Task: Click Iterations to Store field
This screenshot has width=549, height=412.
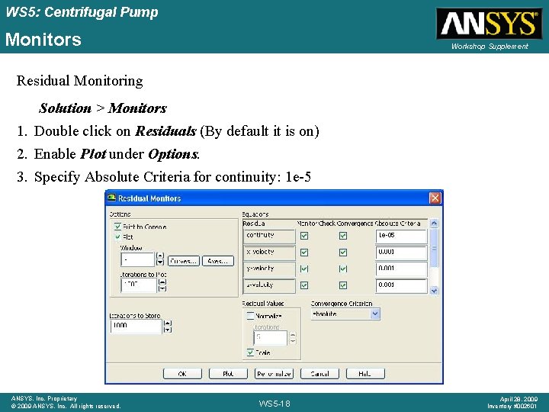Action: point(136,327)
